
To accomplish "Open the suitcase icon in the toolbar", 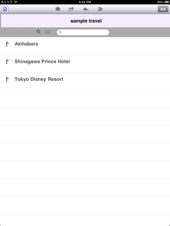I will pyautogui.click(x=58, y=9).
